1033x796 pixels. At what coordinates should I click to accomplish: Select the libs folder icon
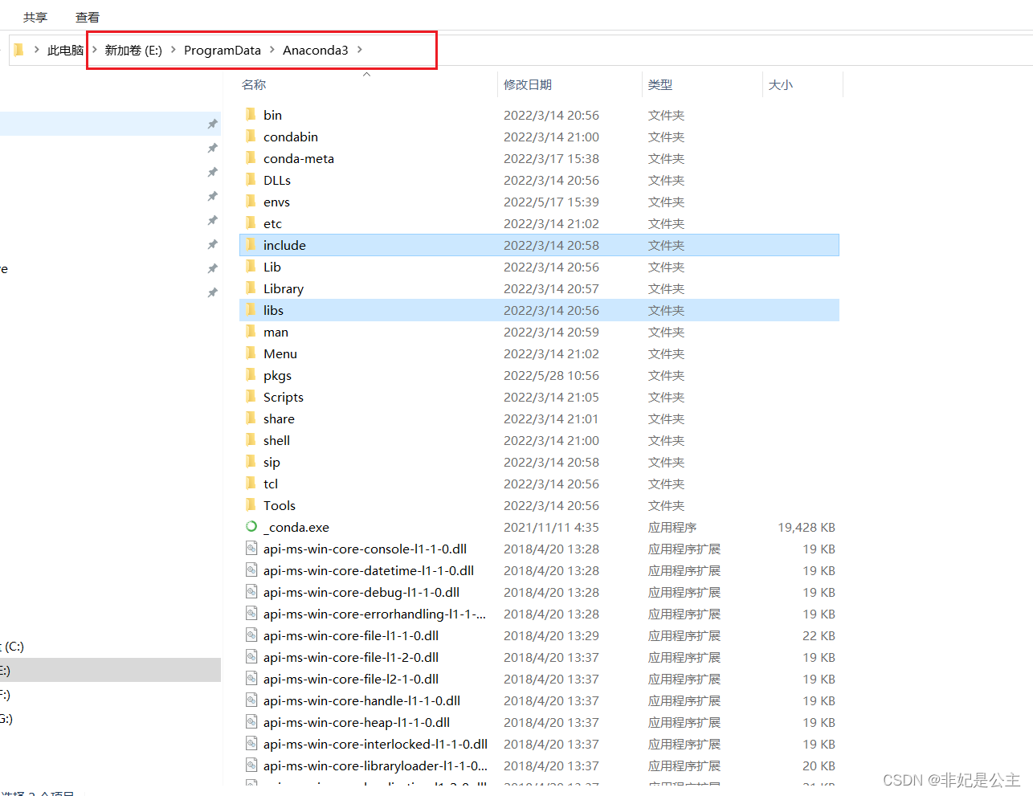pos(251,309)
